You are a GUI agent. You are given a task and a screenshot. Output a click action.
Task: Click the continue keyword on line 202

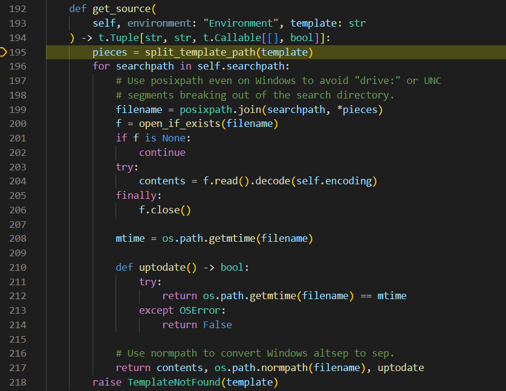point(162,152)
